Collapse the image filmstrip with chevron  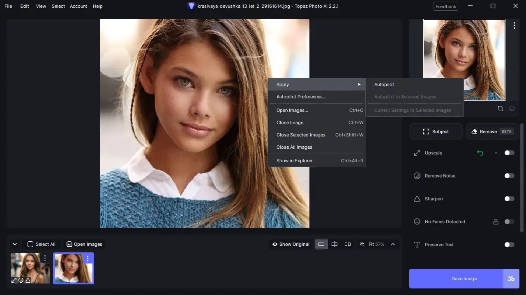coord(15,244)
